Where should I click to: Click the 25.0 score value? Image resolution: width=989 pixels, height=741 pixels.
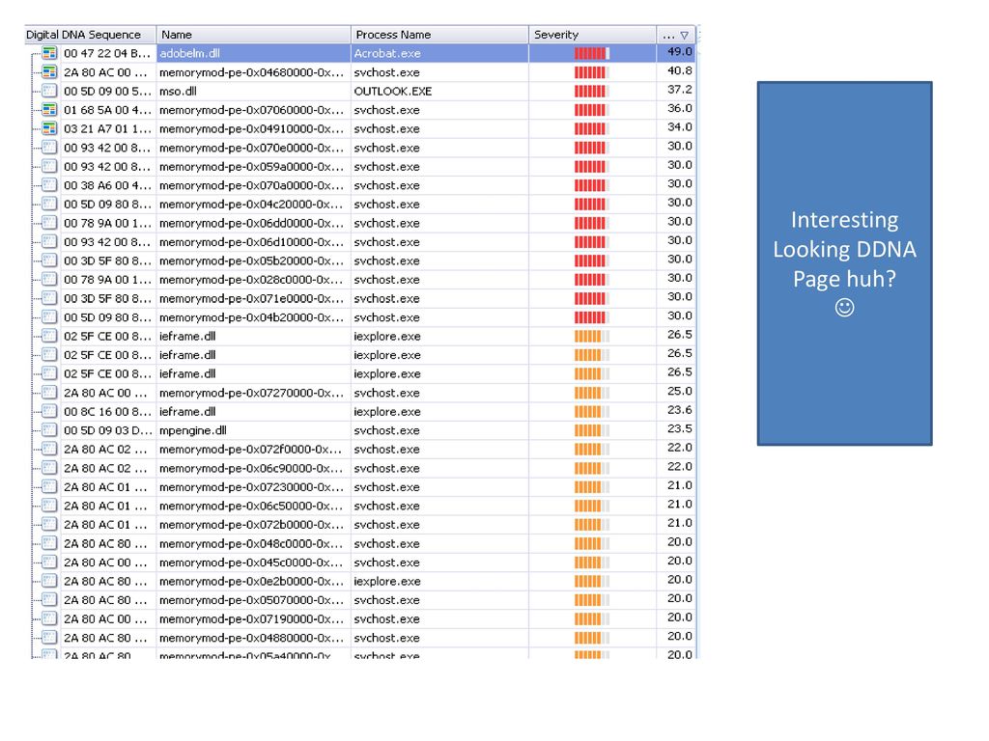coord(680,392)
